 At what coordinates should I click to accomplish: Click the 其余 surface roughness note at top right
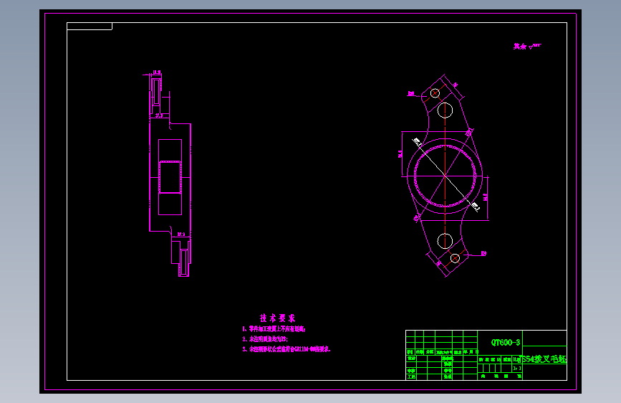(x=527, y=47)
